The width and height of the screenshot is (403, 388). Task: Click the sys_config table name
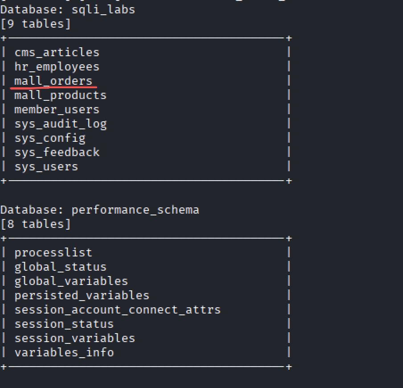pos(49,138)
